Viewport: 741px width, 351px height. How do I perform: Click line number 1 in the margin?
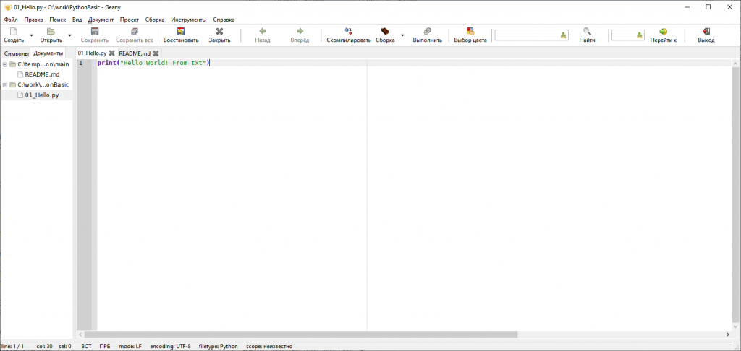pyautogui.click(x=81, y=63)
